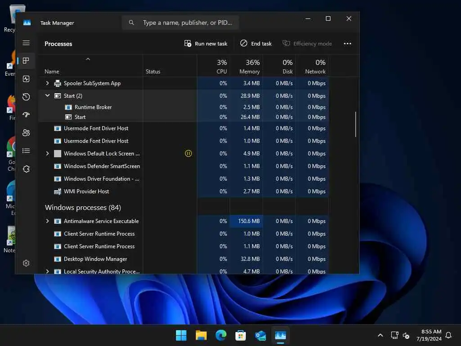The height and width of the screenshot is (346, 461).
Task: Click the 150.6 MB Antimalware memory cell
Action: [x=246, y=221]
